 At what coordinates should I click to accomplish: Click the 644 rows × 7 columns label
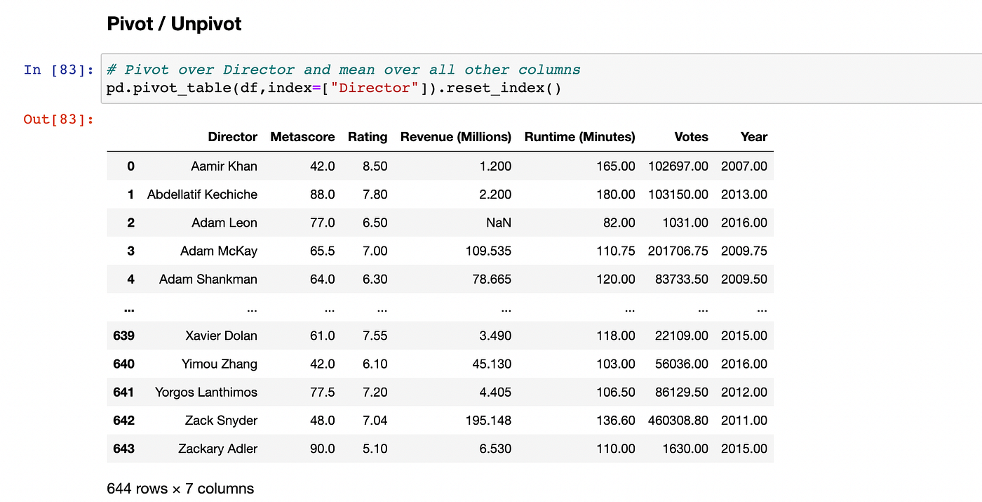180,488
